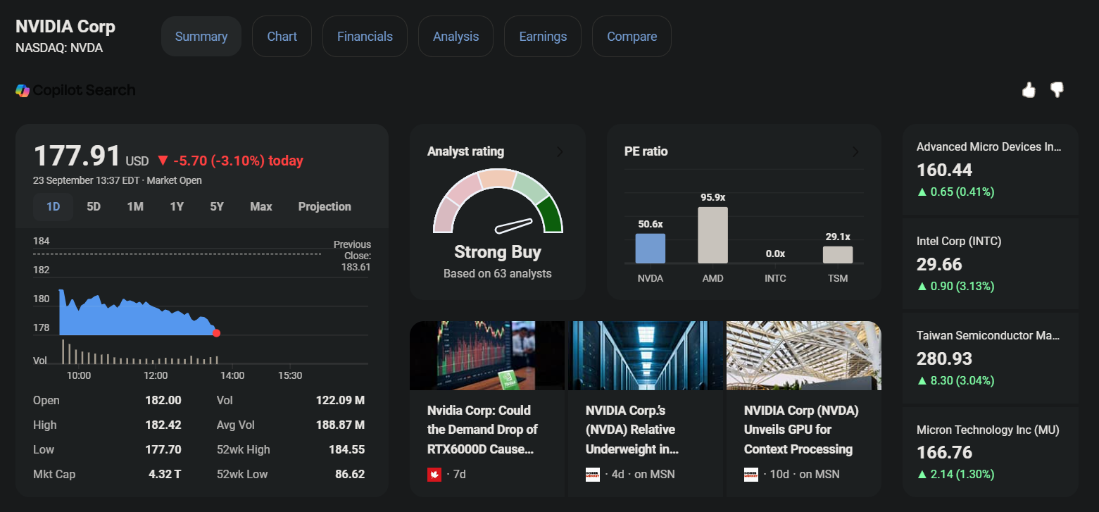1099x512 pixels.
Task: Select the 5D chart range
Action: coord(94,206)
